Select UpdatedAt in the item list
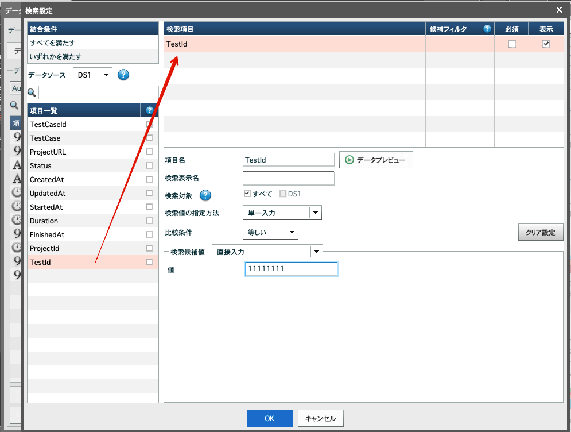 coord(84,193)
